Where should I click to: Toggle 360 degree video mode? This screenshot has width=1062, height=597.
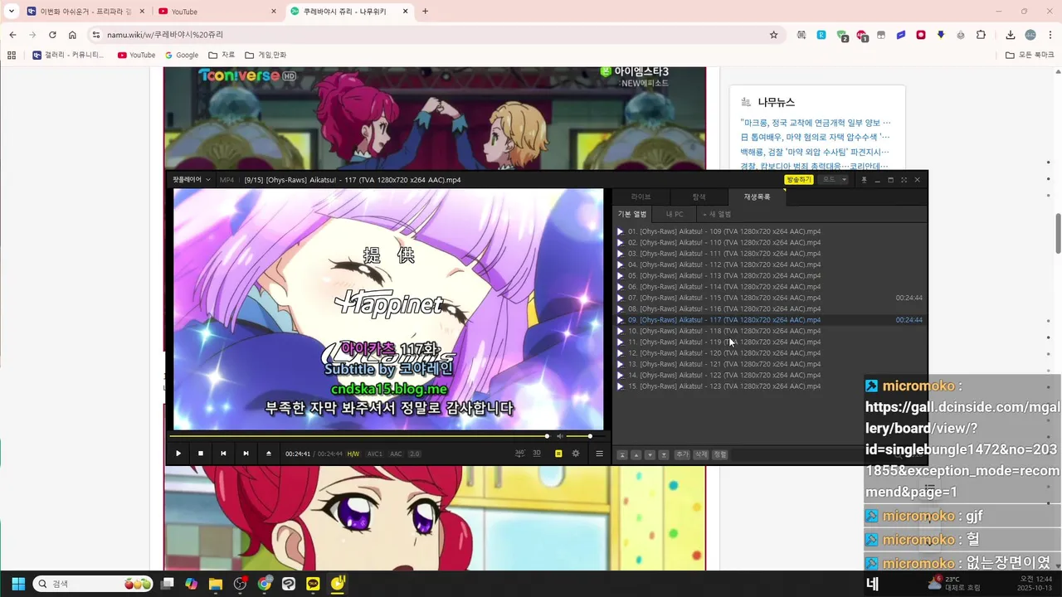pyautogui.click(x=520, y=454)
